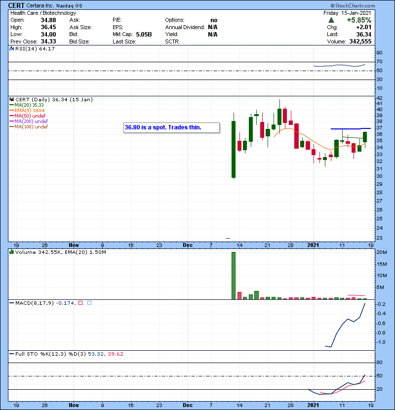395x410 pixels.
Task: Click the MA(50) undef legend entry
Action: pos(28,116)
